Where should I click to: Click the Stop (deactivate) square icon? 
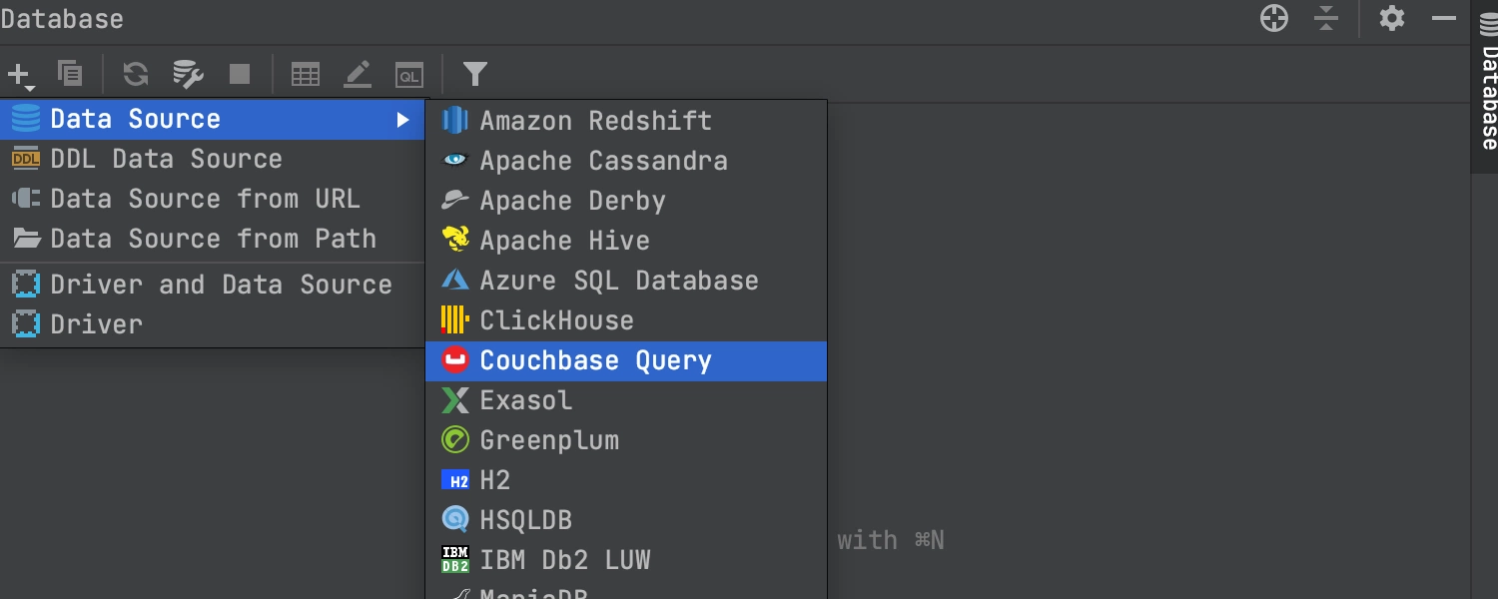click(x=240, y=74)
